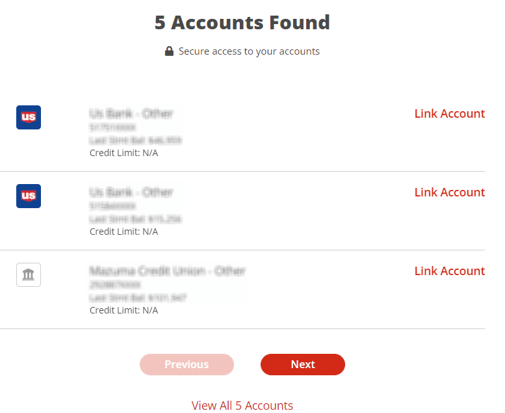
Task: Click the Mazuma Credit Union building icon
Action: (x=29, y=274)
